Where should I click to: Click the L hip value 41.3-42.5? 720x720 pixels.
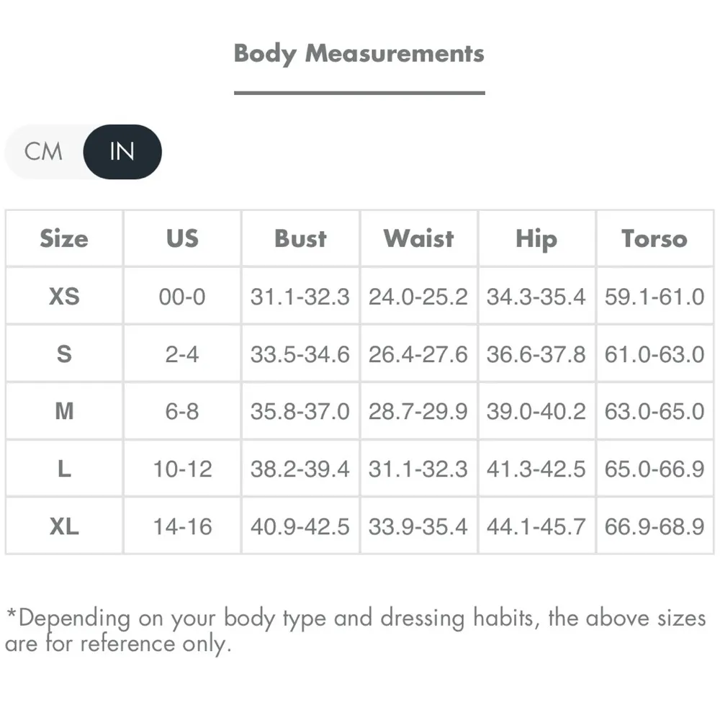(536, 469)
